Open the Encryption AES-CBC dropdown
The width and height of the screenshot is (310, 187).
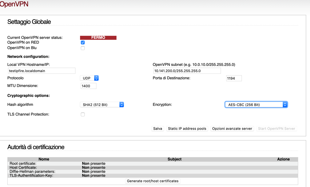[x=256, y=105]
